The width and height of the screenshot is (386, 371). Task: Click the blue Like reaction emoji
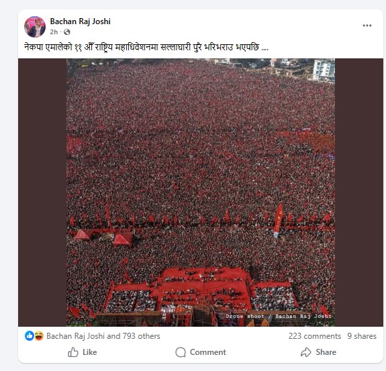[30, 336]
